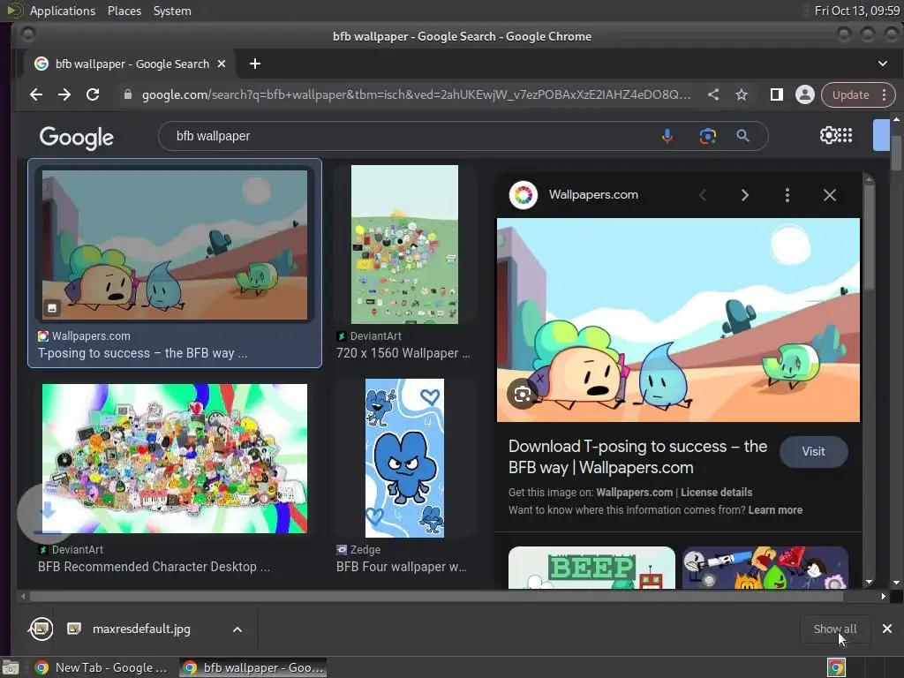
Task: Share this page icon in address bar
Action: (x=713, y=94)
